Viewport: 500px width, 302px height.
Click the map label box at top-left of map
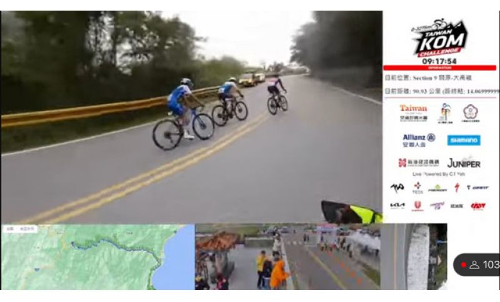click(22, 229)
